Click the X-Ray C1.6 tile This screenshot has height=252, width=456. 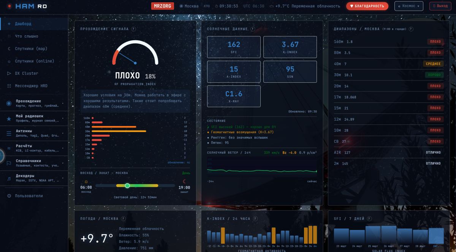234,96
